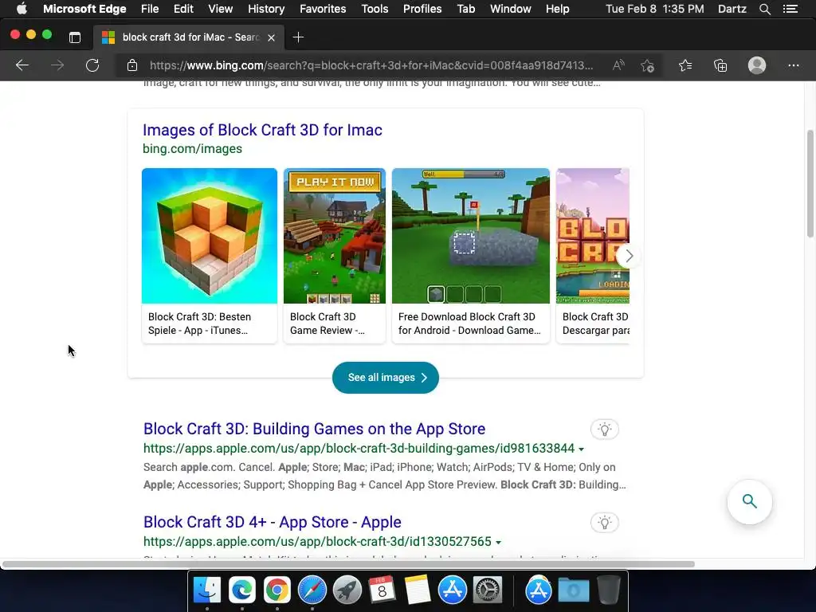
Task: Open Images of Block Craft 3D for Imac
Action: tap(262, 130)
